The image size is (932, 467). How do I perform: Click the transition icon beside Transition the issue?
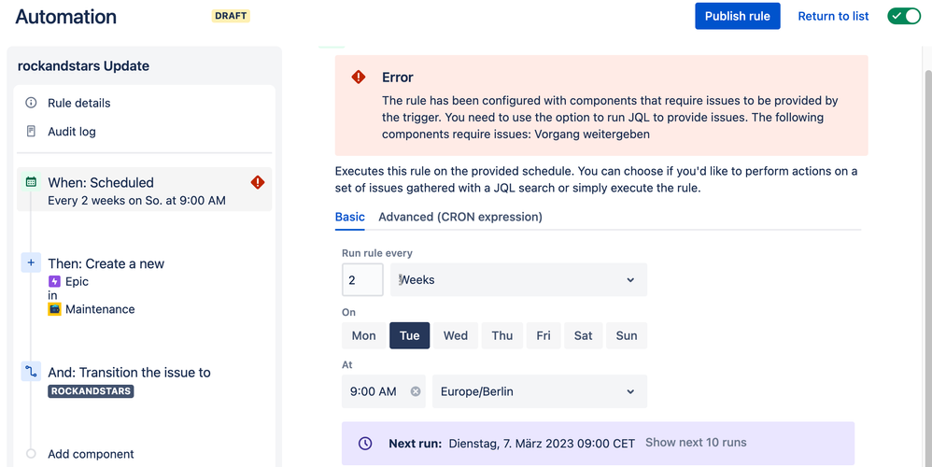pos(31,372)
